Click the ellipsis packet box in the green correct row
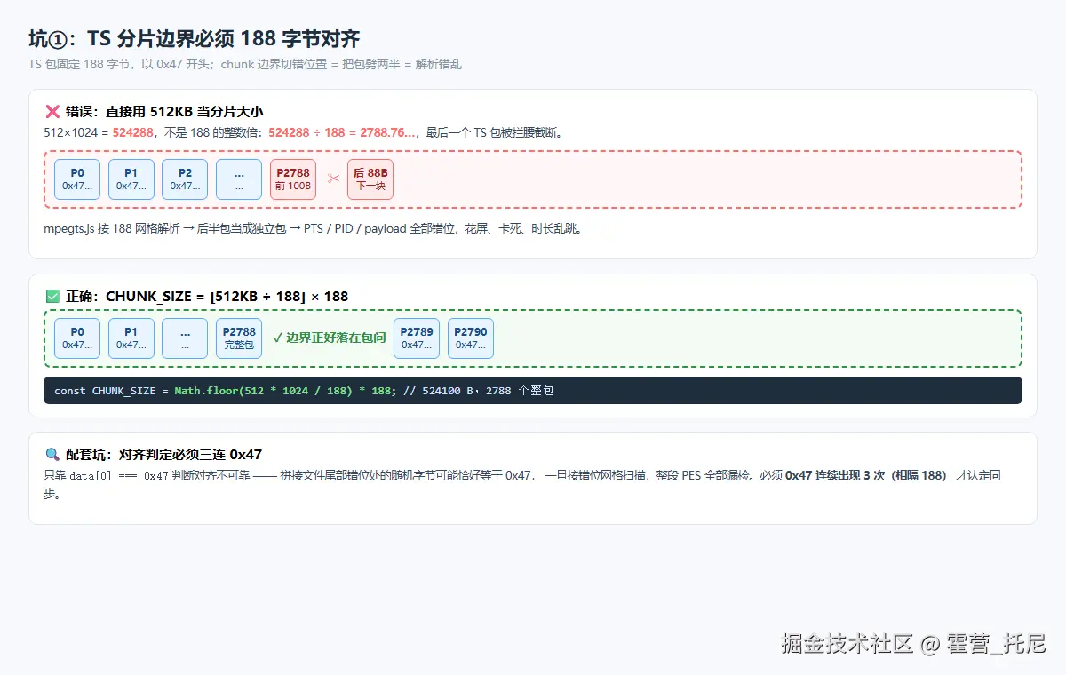The image size is (1066, 675). pyautogui.click(x=185, y=338)
